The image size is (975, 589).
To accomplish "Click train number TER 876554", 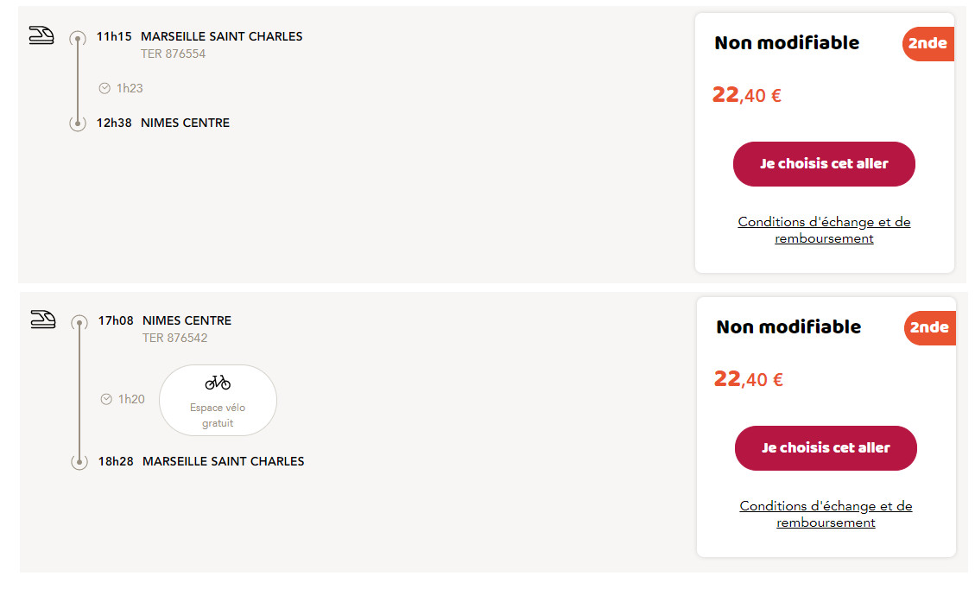I will point(173,54).
